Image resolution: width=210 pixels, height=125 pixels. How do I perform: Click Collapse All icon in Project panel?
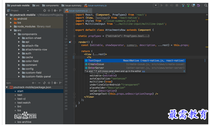(x=49, y=10)
